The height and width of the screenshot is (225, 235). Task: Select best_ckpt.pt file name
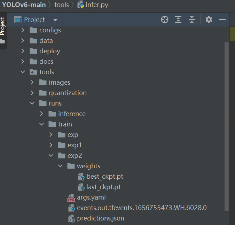pyautogui.click(x=105, y=177)
